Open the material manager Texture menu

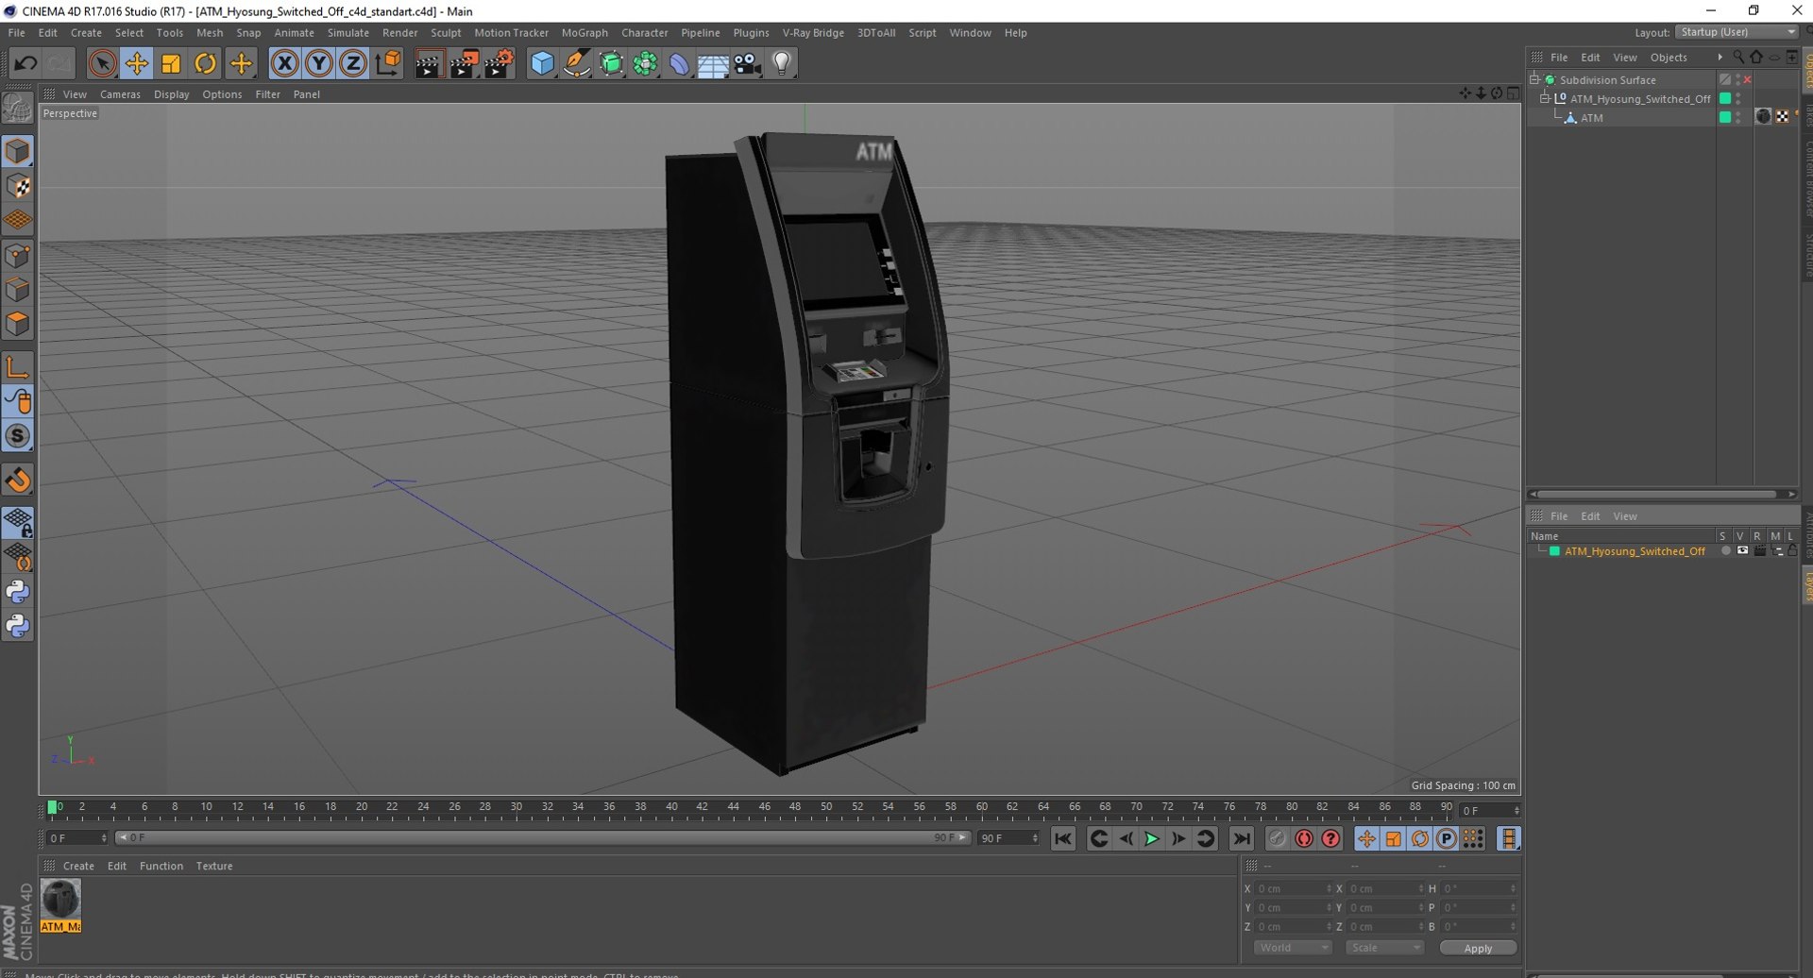(x=214, y=866)
